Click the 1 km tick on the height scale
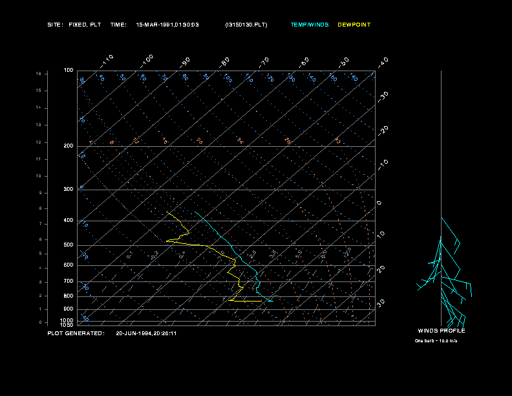The height and width of the screenshot is (396, 512). (x=41, y=309)
